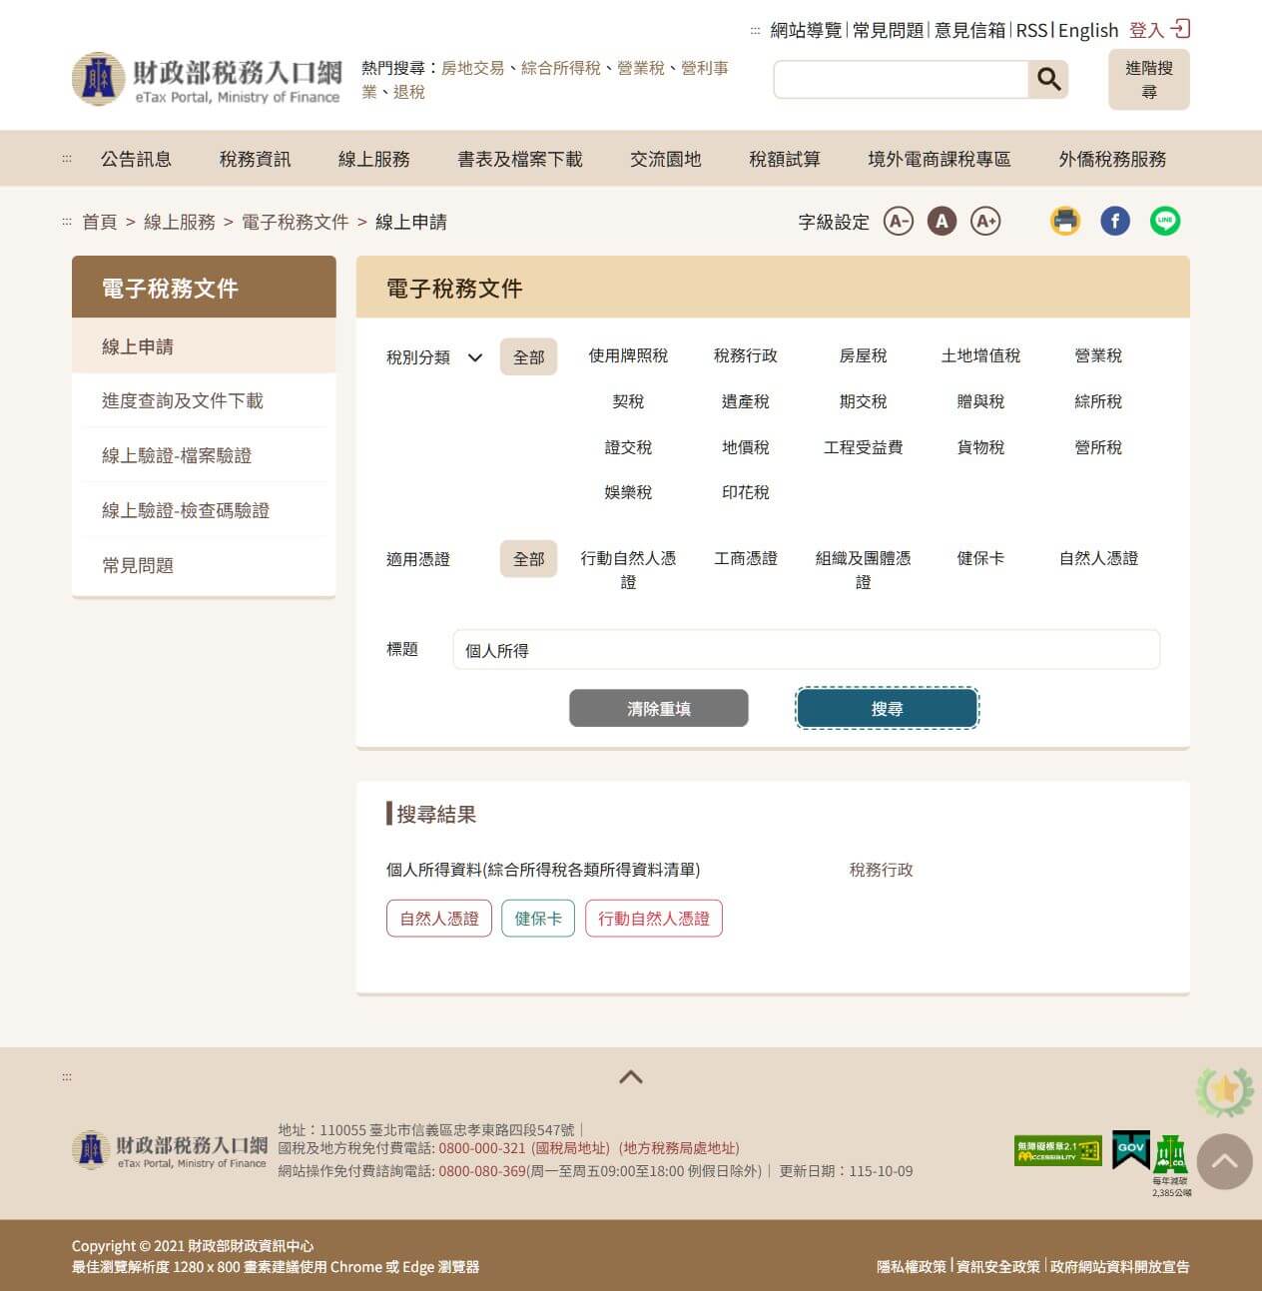This screenshot has height=1291, width=1262.
Task: Open 線上驗證-檔案驗證 in sidebar
Action: click(x=204, y=455)
